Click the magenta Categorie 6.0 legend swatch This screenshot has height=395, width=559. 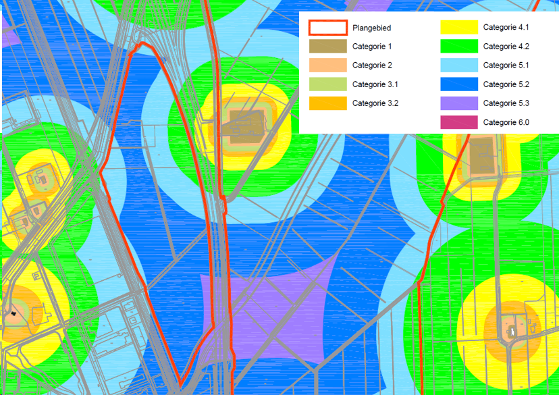click(459, 122)
